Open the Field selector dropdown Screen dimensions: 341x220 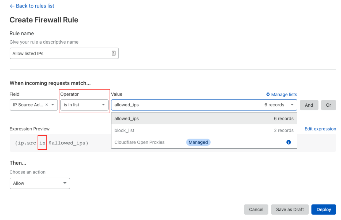53,105
